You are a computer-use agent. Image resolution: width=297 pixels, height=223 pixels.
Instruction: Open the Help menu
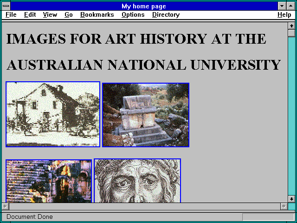pos(284,15)
